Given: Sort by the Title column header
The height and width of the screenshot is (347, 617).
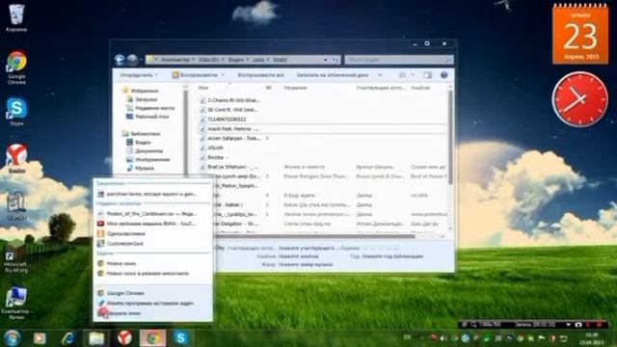Looking at the screenshot, I should click(x=296, y=88).
